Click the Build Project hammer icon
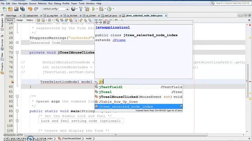Screen dimensions: 252x141 81,9
